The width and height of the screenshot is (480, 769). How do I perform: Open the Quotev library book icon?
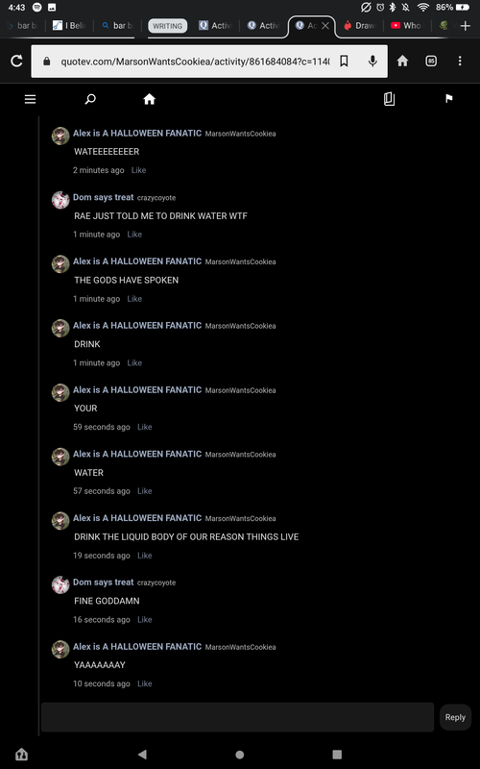(389, 100)
